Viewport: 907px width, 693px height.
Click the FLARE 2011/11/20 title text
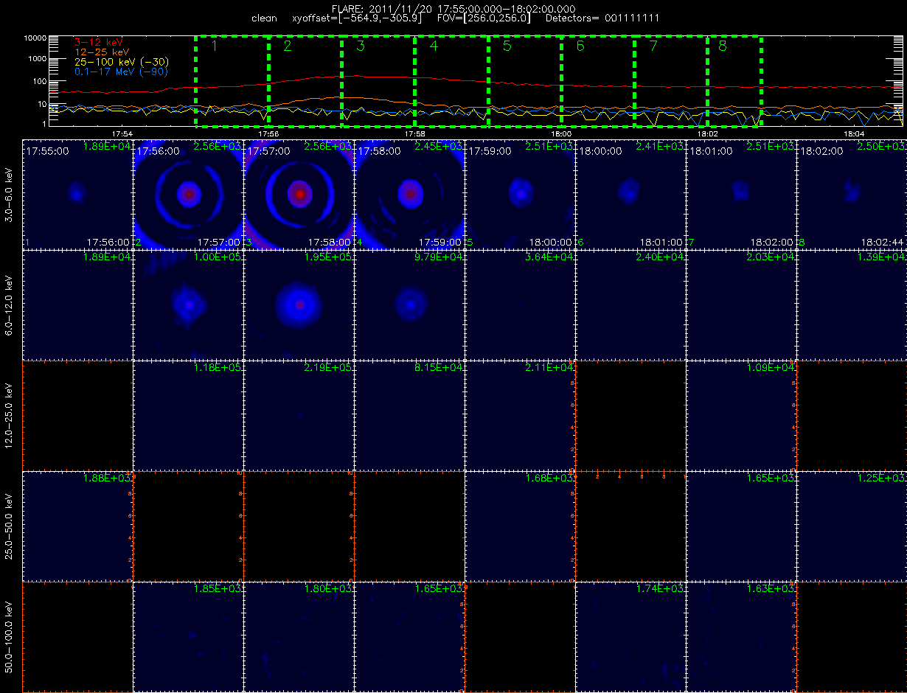453,8
